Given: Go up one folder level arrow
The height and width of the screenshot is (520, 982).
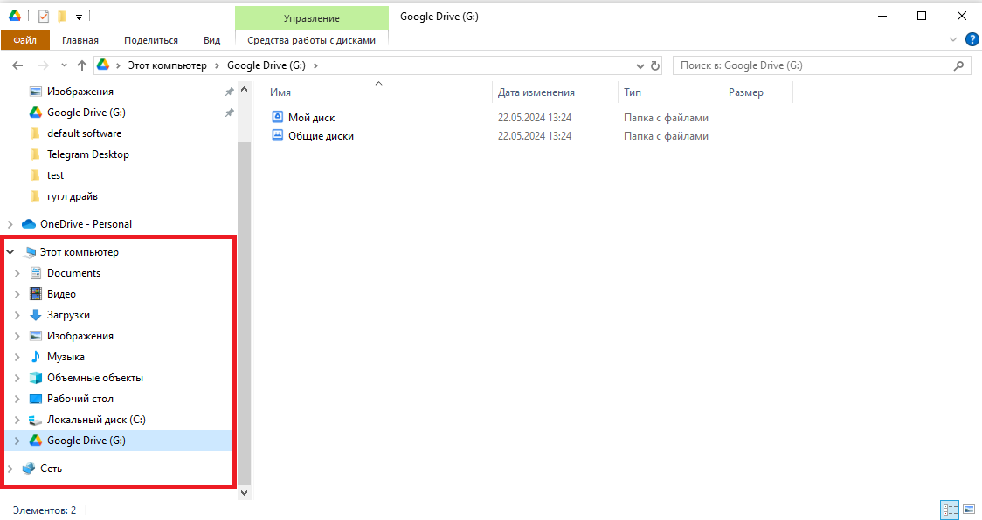Looking at the screenshot, I should coord(82,65).
